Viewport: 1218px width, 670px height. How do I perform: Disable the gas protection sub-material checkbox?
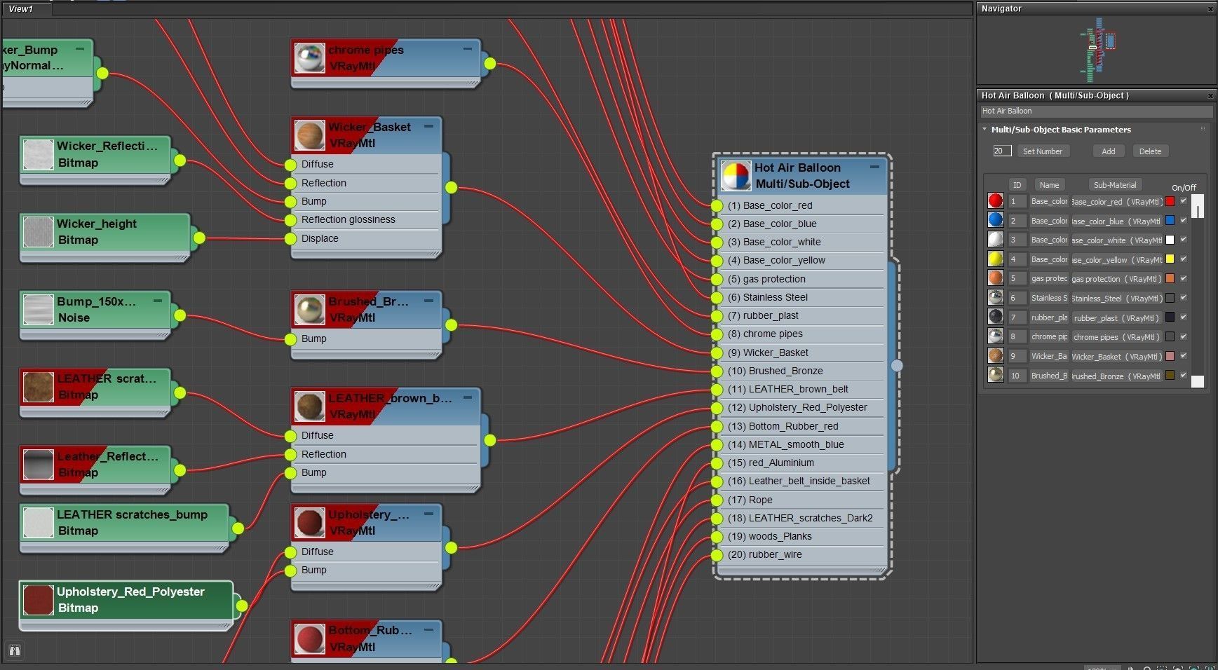click(1184, 278)
